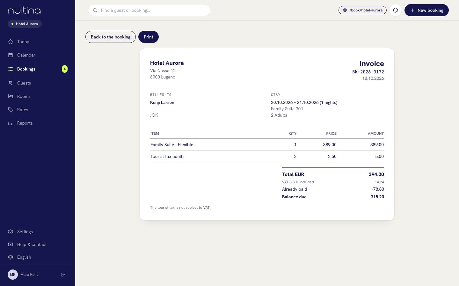
Task: Click the MK user avatar
Action: [13, 275]
